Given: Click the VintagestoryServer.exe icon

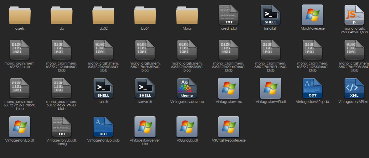Looking at the screenshot, I should click(x=145, y=127).
